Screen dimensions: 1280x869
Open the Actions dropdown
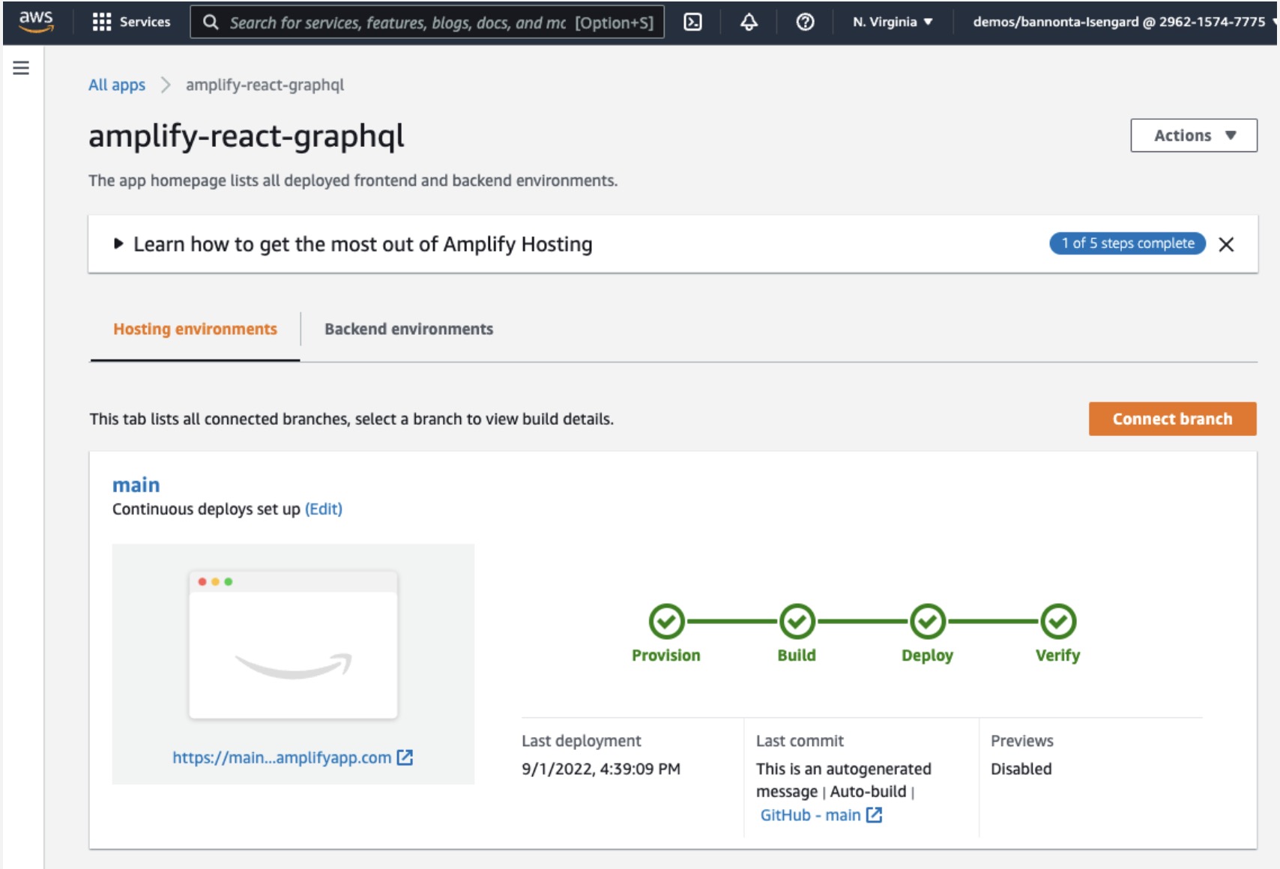point(1193,136)
